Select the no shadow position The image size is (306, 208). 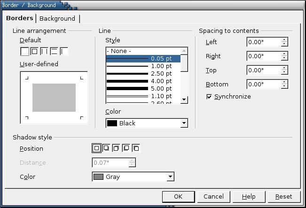tap(96, 148)
